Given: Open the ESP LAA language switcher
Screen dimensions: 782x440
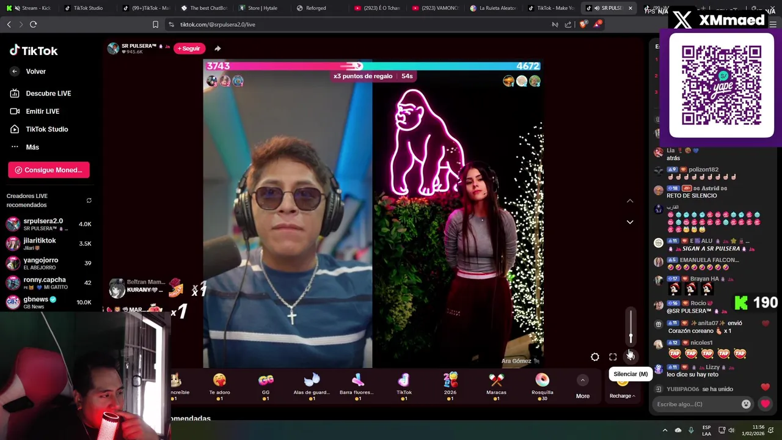Looking at the screenshot, I should point(706,430).
